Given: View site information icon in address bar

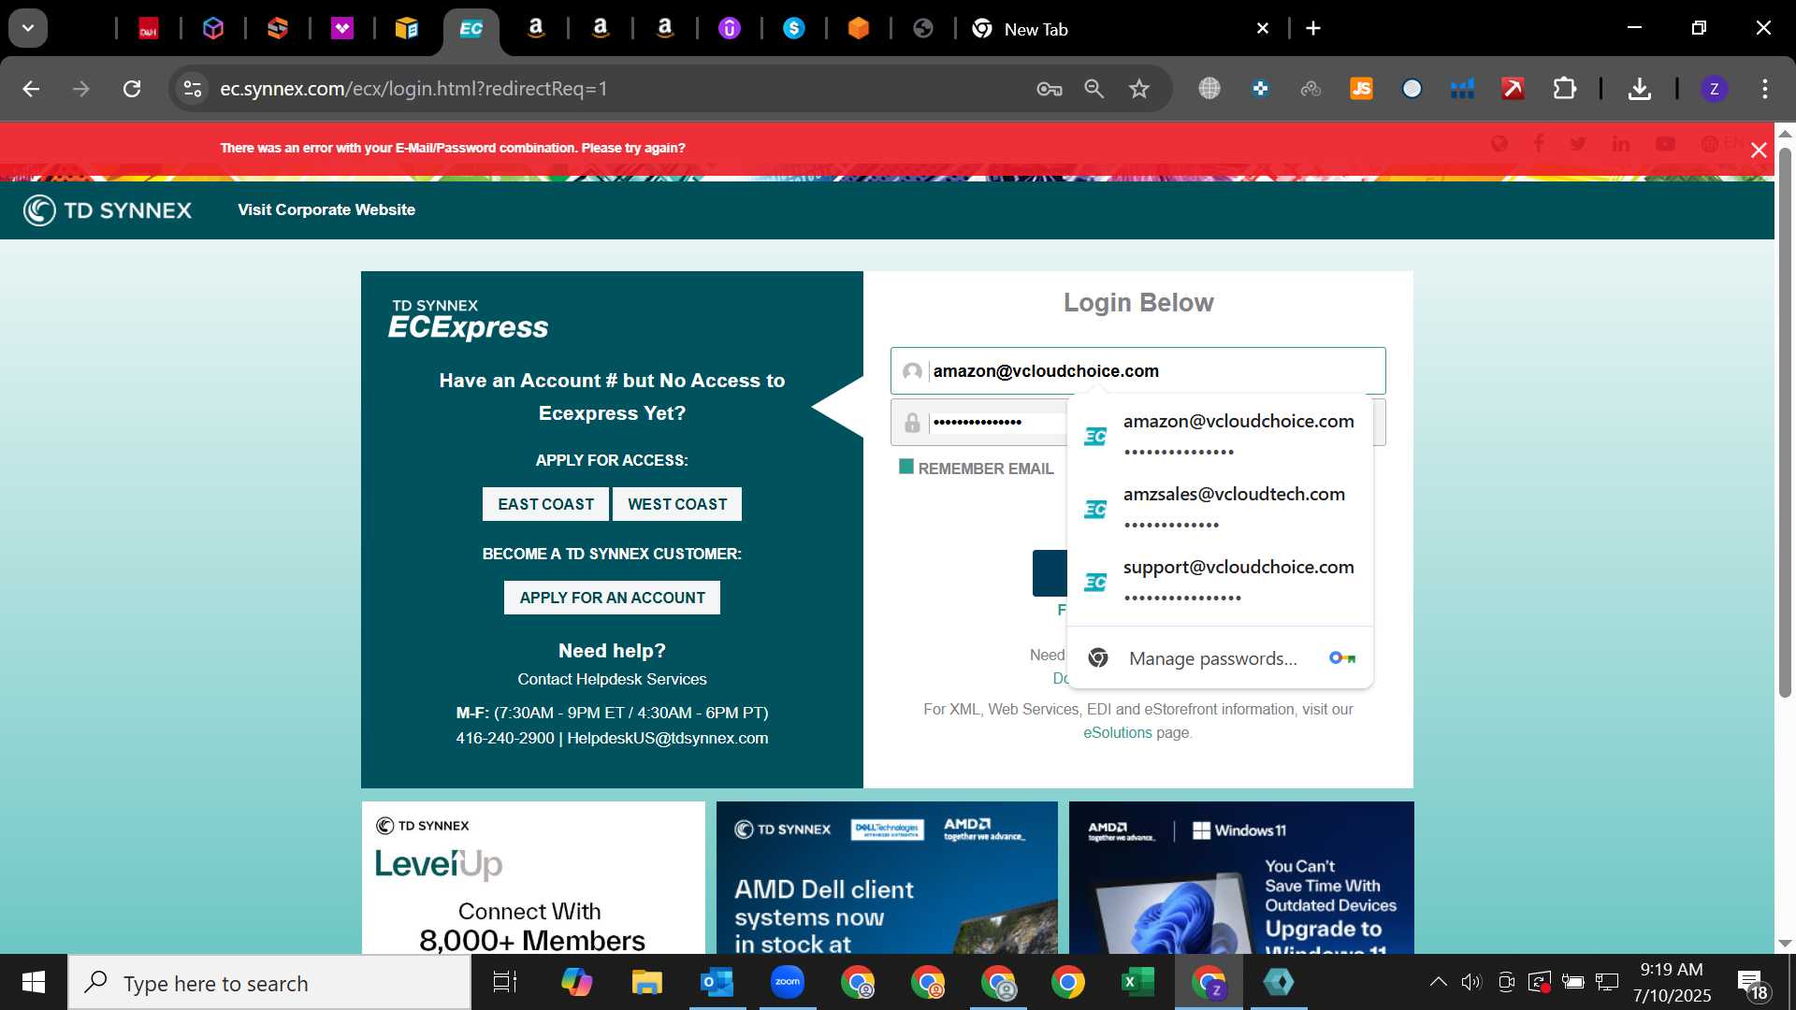Looking at the screenshot, I should [x=192, y=89].
